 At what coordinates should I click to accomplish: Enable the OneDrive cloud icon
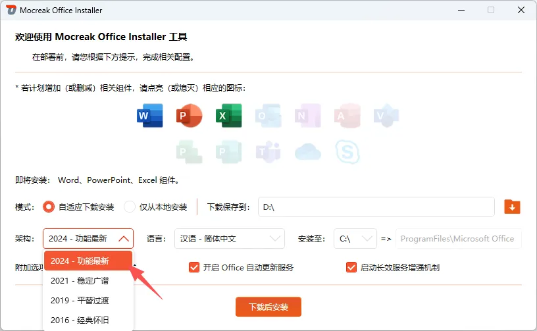308,151
